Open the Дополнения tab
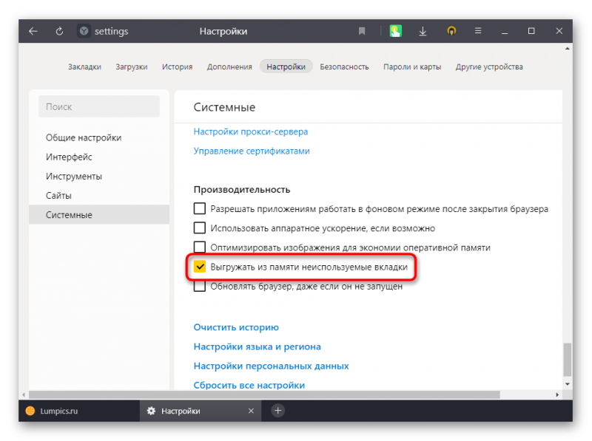 [x=229, y=66]
